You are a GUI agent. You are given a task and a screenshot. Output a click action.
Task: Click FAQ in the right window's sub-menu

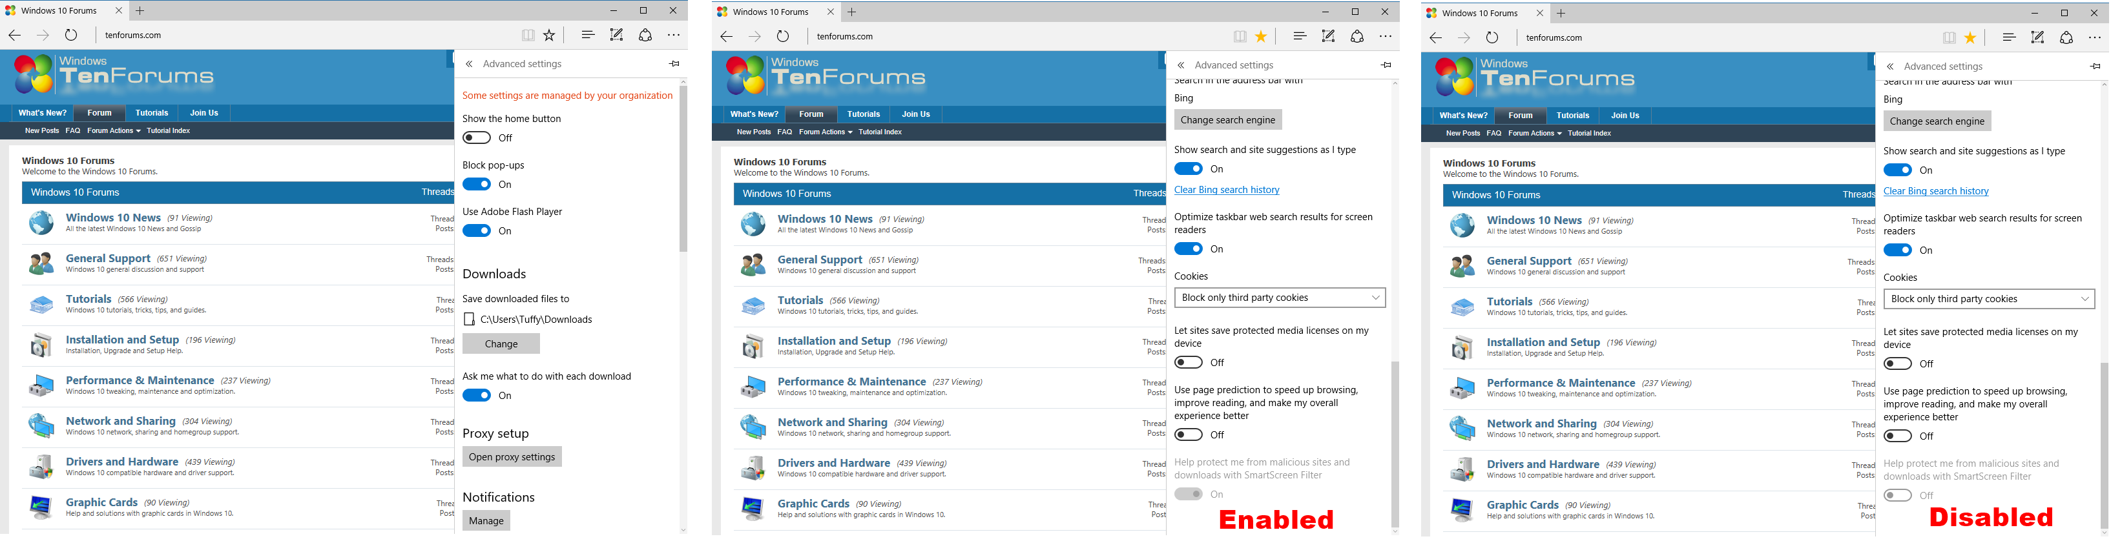(x=1494, y=134)
